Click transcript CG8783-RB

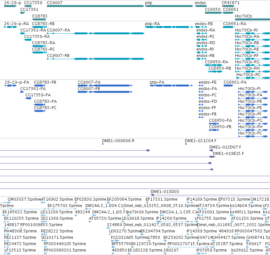[39, 27]
